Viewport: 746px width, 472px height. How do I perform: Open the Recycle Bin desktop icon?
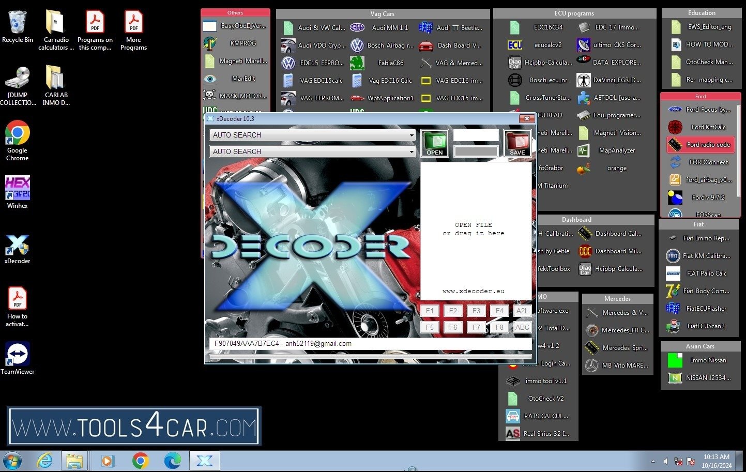coord(17,27)
